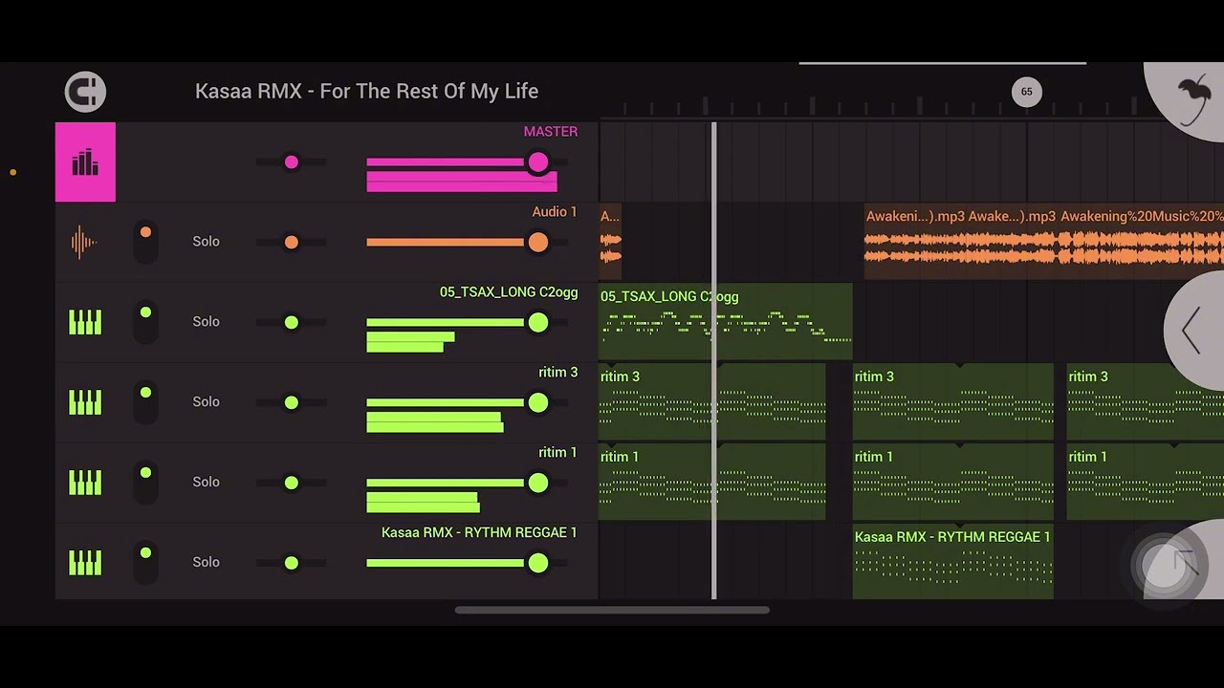
Task: Set the ritim 1 volume slider handle
Action: (538, 484)
